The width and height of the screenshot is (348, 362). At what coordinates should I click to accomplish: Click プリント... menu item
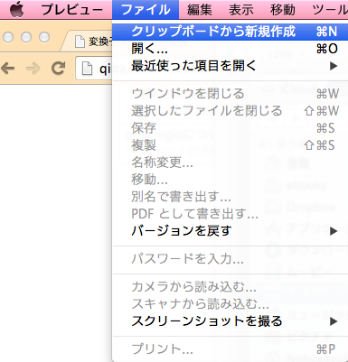click(230, 349)
